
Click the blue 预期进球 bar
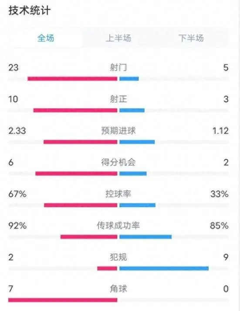click(137, 142)
